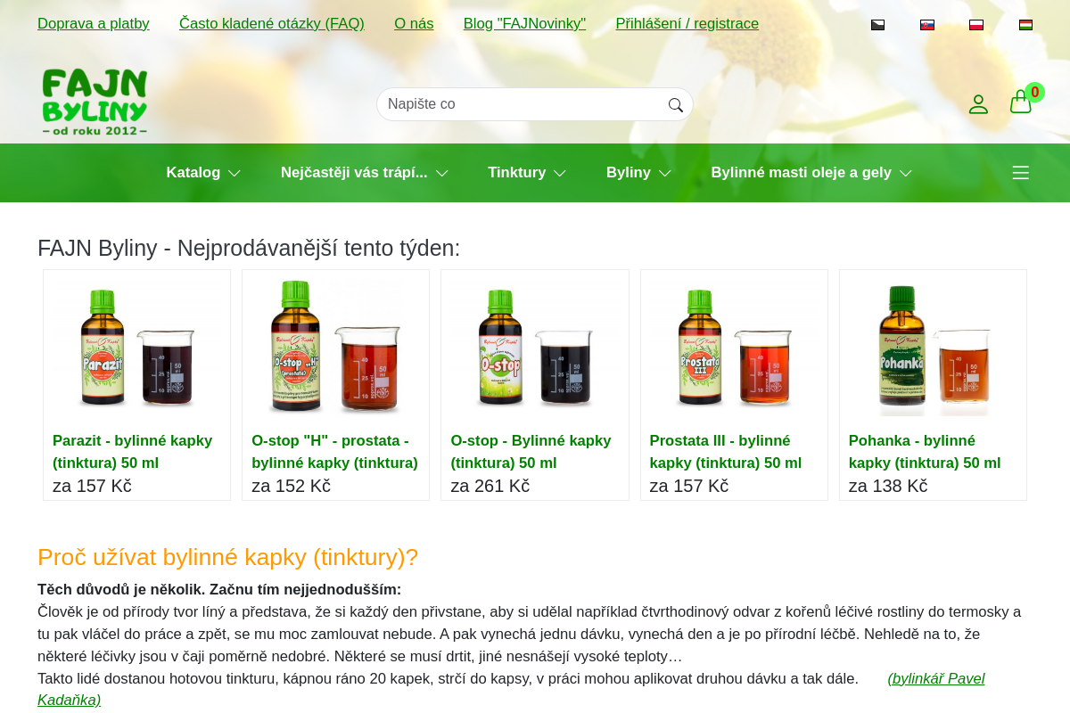Click the cart item count badge
The height and width of the screenshot is (713, 1070).
1034,92
